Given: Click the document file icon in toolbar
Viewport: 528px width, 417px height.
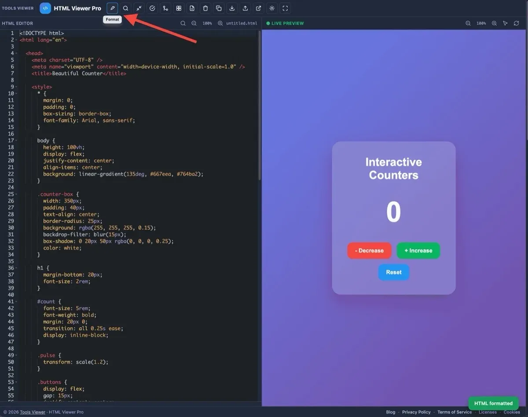Looking at the screenshot, I should coord(192,8).
